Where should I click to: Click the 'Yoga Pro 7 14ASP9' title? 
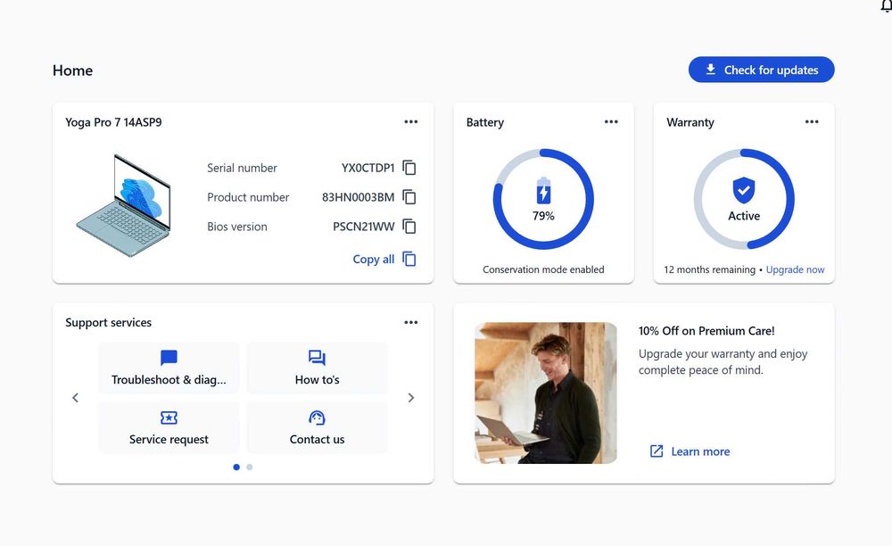pos(113,122)
